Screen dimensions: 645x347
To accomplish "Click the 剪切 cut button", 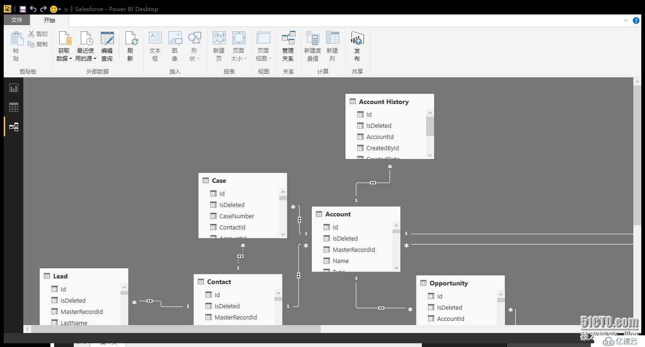I will 38,34.
